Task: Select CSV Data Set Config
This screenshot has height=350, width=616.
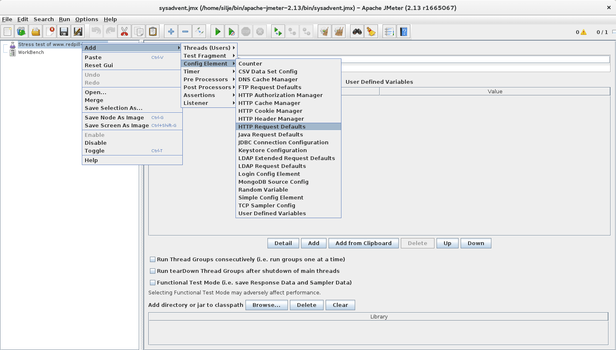Action: pos(288,71)
